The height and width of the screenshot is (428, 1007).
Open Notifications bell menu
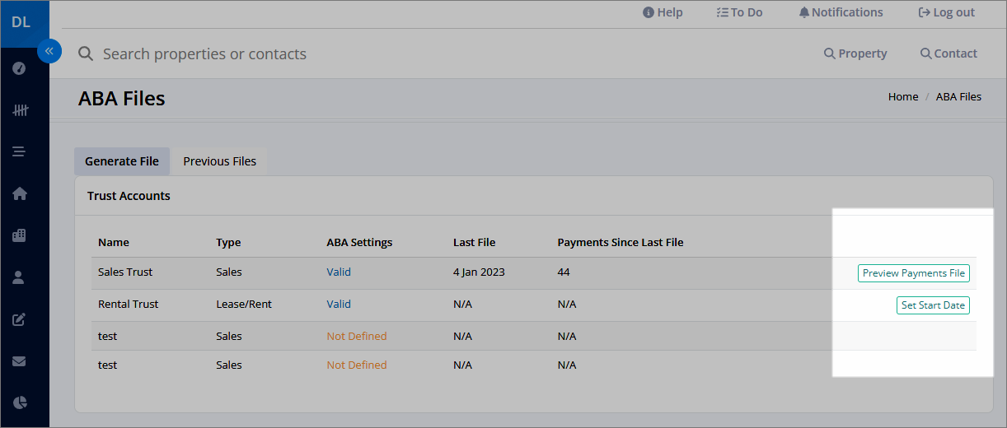tap(841, 12)
